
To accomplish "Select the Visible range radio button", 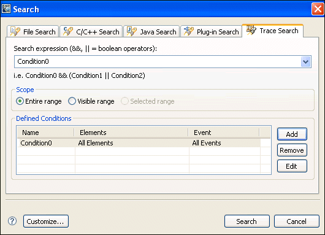I will [72, 101].
